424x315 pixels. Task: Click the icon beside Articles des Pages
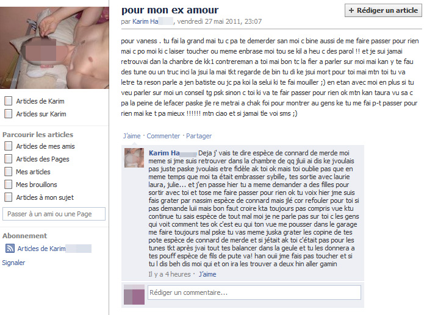tap(8, 159)
